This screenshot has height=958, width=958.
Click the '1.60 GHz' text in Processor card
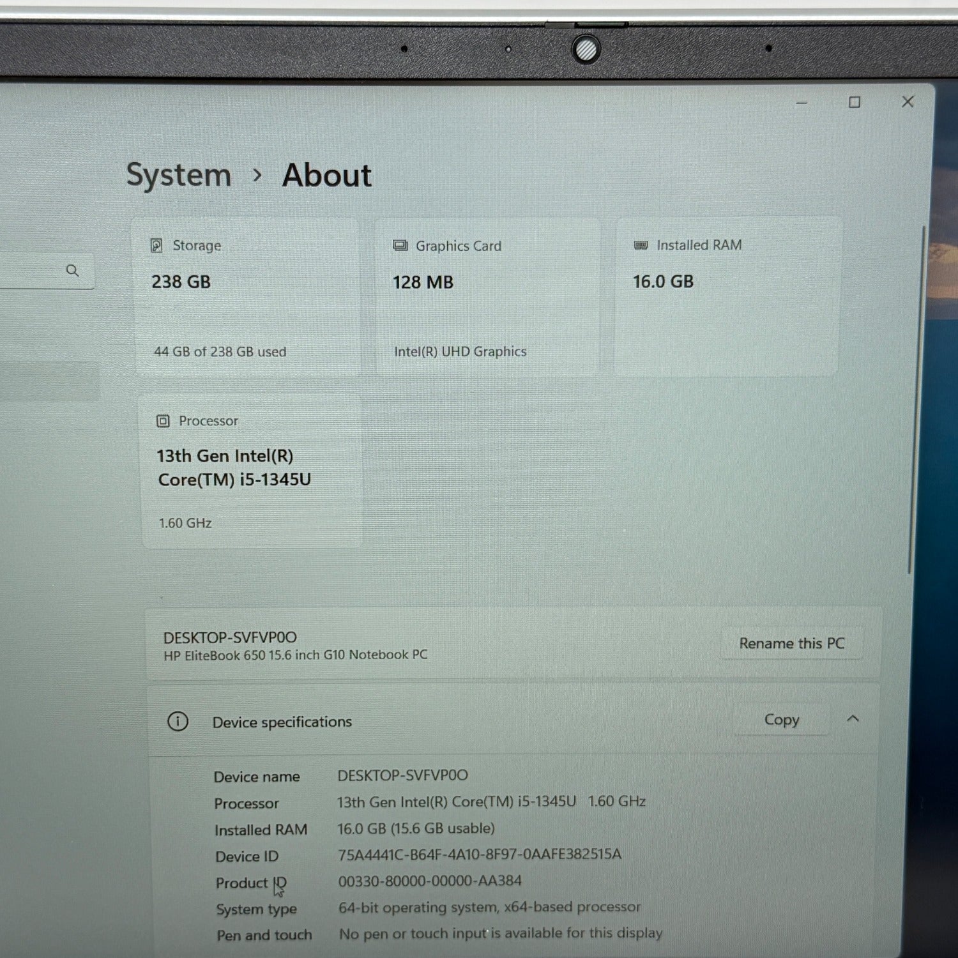(x=185, y=523)
